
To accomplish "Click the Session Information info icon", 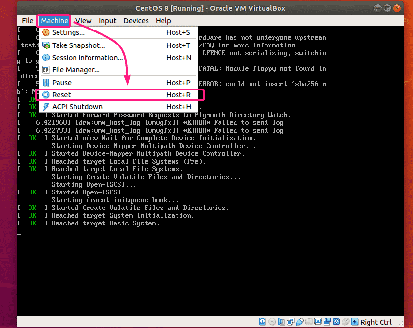I will (x=46, y=58).
